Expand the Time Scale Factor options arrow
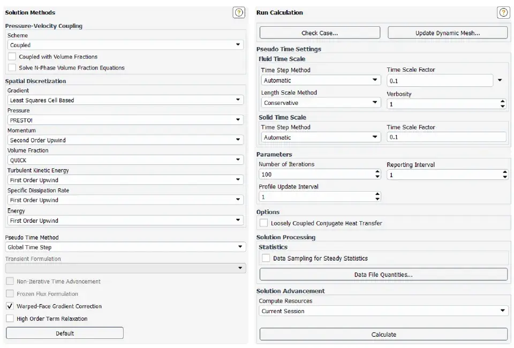Viewport: 514px width, 348px height. pos(500,80)
